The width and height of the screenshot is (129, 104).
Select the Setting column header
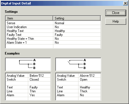coord(77,18)
